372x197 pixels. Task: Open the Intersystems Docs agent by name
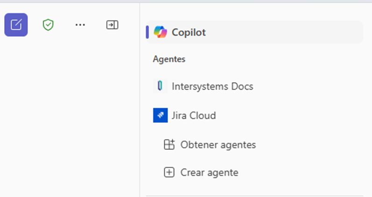212,86
